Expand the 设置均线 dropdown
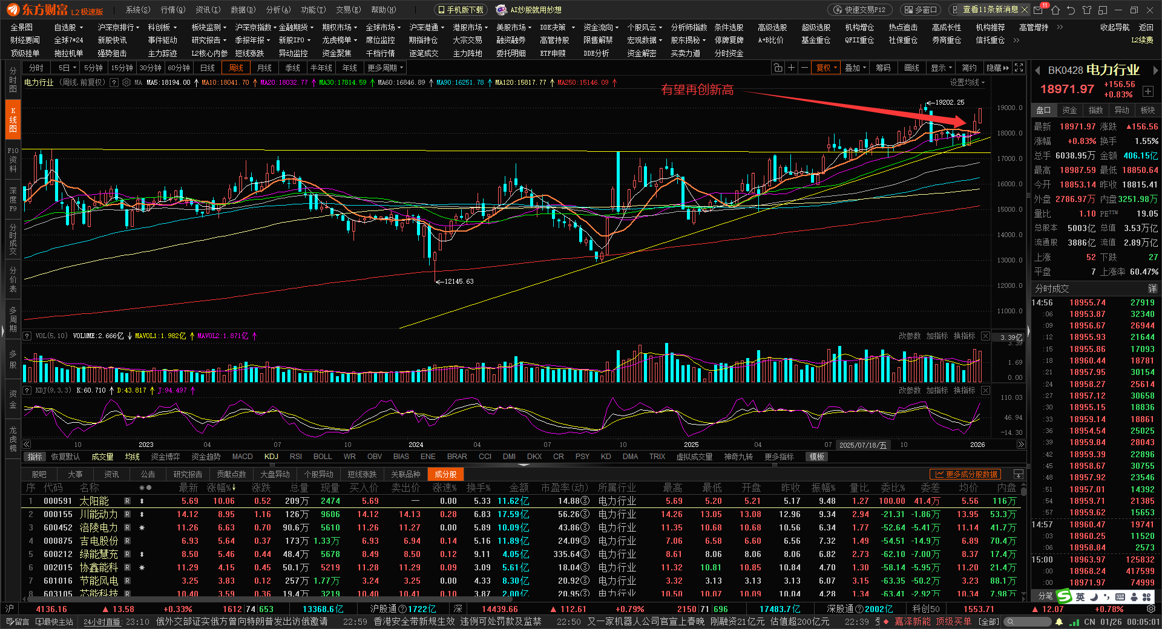 click(x=967, y=82)
